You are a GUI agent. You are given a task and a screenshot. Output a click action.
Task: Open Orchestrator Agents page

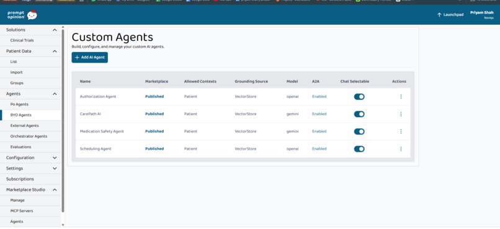pyautogui.click(x=29, y=136)
